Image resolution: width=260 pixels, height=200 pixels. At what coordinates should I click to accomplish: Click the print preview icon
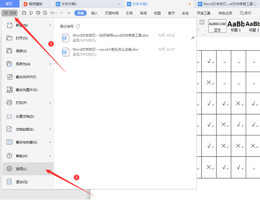[x=45, y=13]
